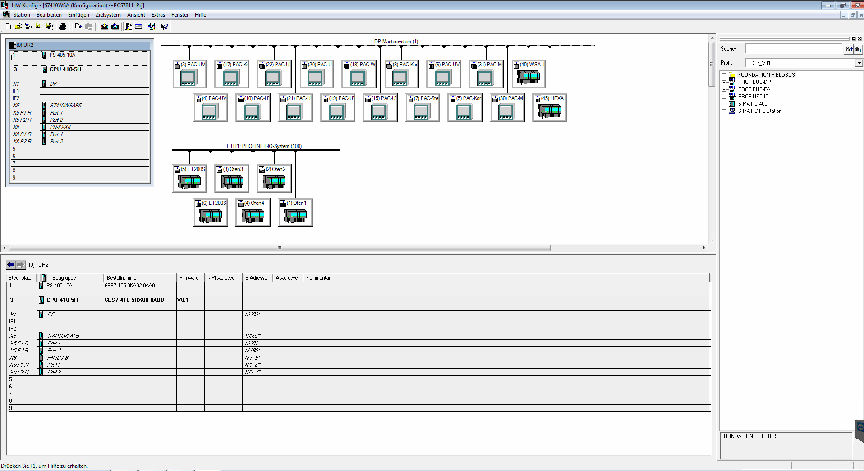Click the New station toolbar icon
864x471 pixels.
[x=8, y=27]
